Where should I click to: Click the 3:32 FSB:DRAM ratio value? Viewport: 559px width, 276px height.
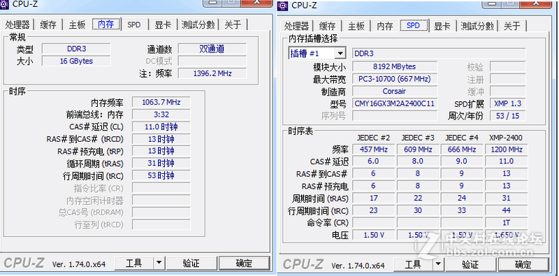point(161,114)
